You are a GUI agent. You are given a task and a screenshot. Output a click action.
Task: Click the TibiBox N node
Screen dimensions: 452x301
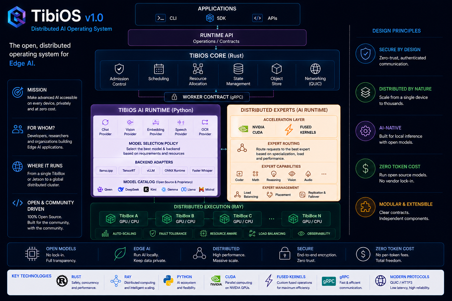click(x=306, y=219)
